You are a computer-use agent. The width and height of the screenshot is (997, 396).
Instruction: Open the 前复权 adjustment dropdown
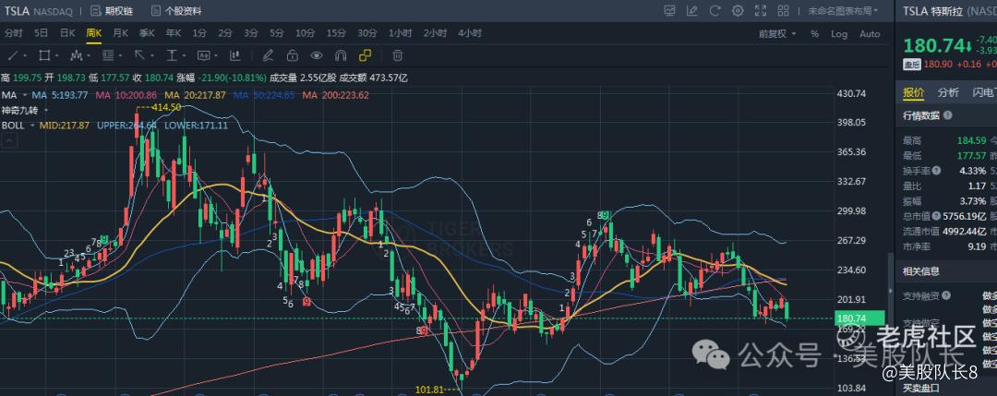(x=777, y=33)
